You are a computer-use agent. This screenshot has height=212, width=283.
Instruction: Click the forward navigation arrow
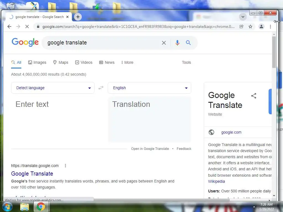point(18,27)
